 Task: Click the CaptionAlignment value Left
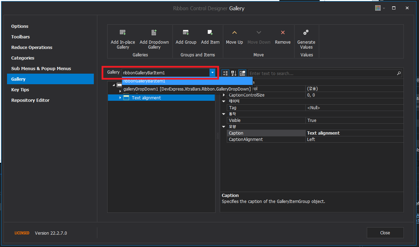[x=354, y=140]
